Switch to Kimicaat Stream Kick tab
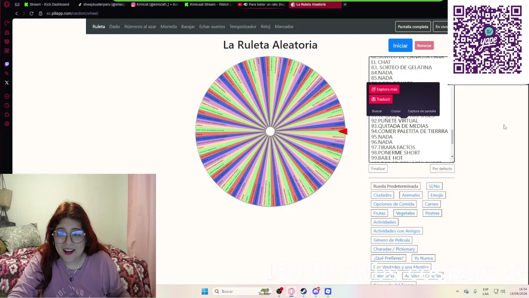 [x=208, y=5]
